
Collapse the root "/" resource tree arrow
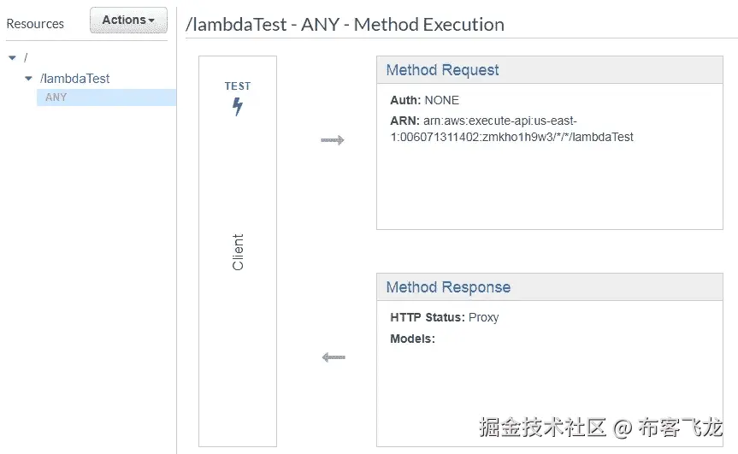tap(11, 58)
